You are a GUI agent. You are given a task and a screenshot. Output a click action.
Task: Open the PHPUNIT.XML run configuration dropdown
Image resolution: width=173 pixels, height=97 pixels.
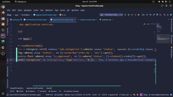[111, 15]
